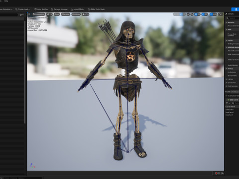
Task: Collapse the Additional Meshes section
Action: [x=227, y=47]
